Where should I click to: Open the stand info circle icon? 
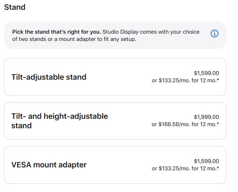[214, 33]
